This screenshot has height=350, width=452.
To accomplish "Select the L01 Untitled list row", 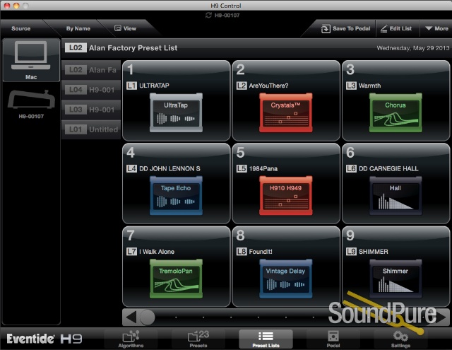I will [x=91, y=129].
